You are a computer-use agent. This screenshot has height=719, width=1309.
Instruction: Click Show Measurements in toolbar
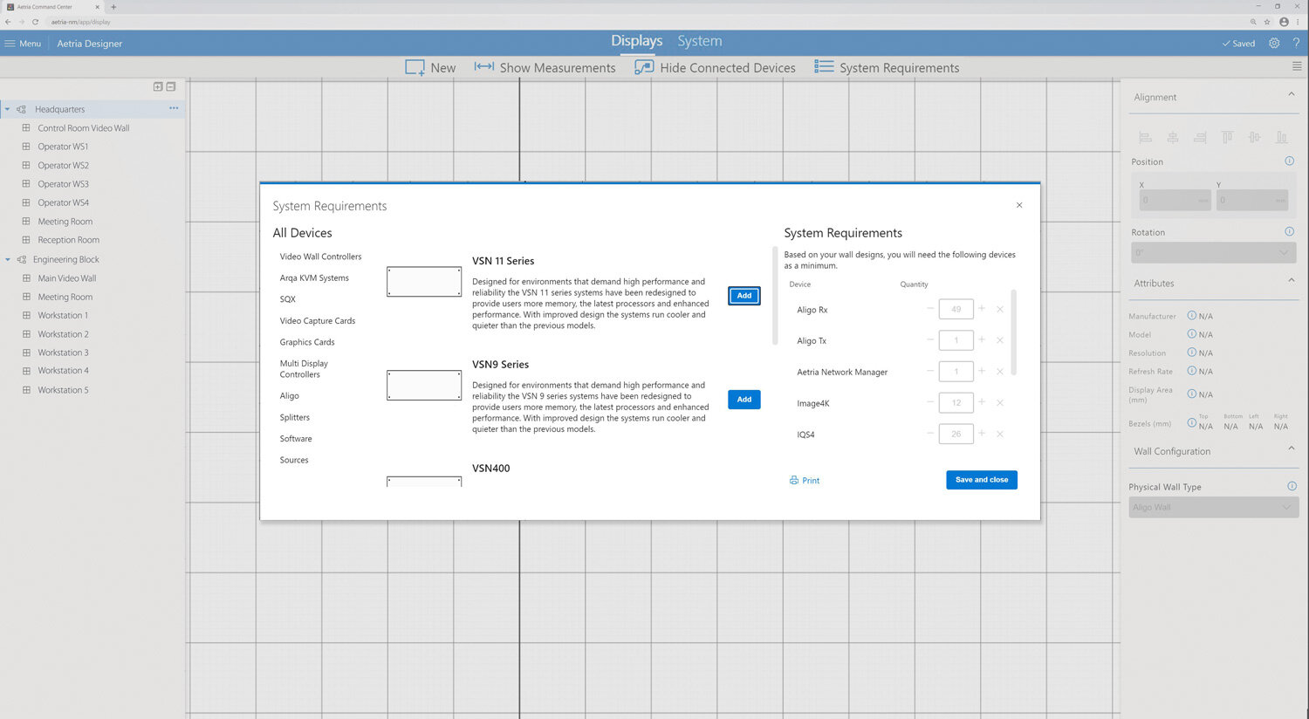(545, 67)
